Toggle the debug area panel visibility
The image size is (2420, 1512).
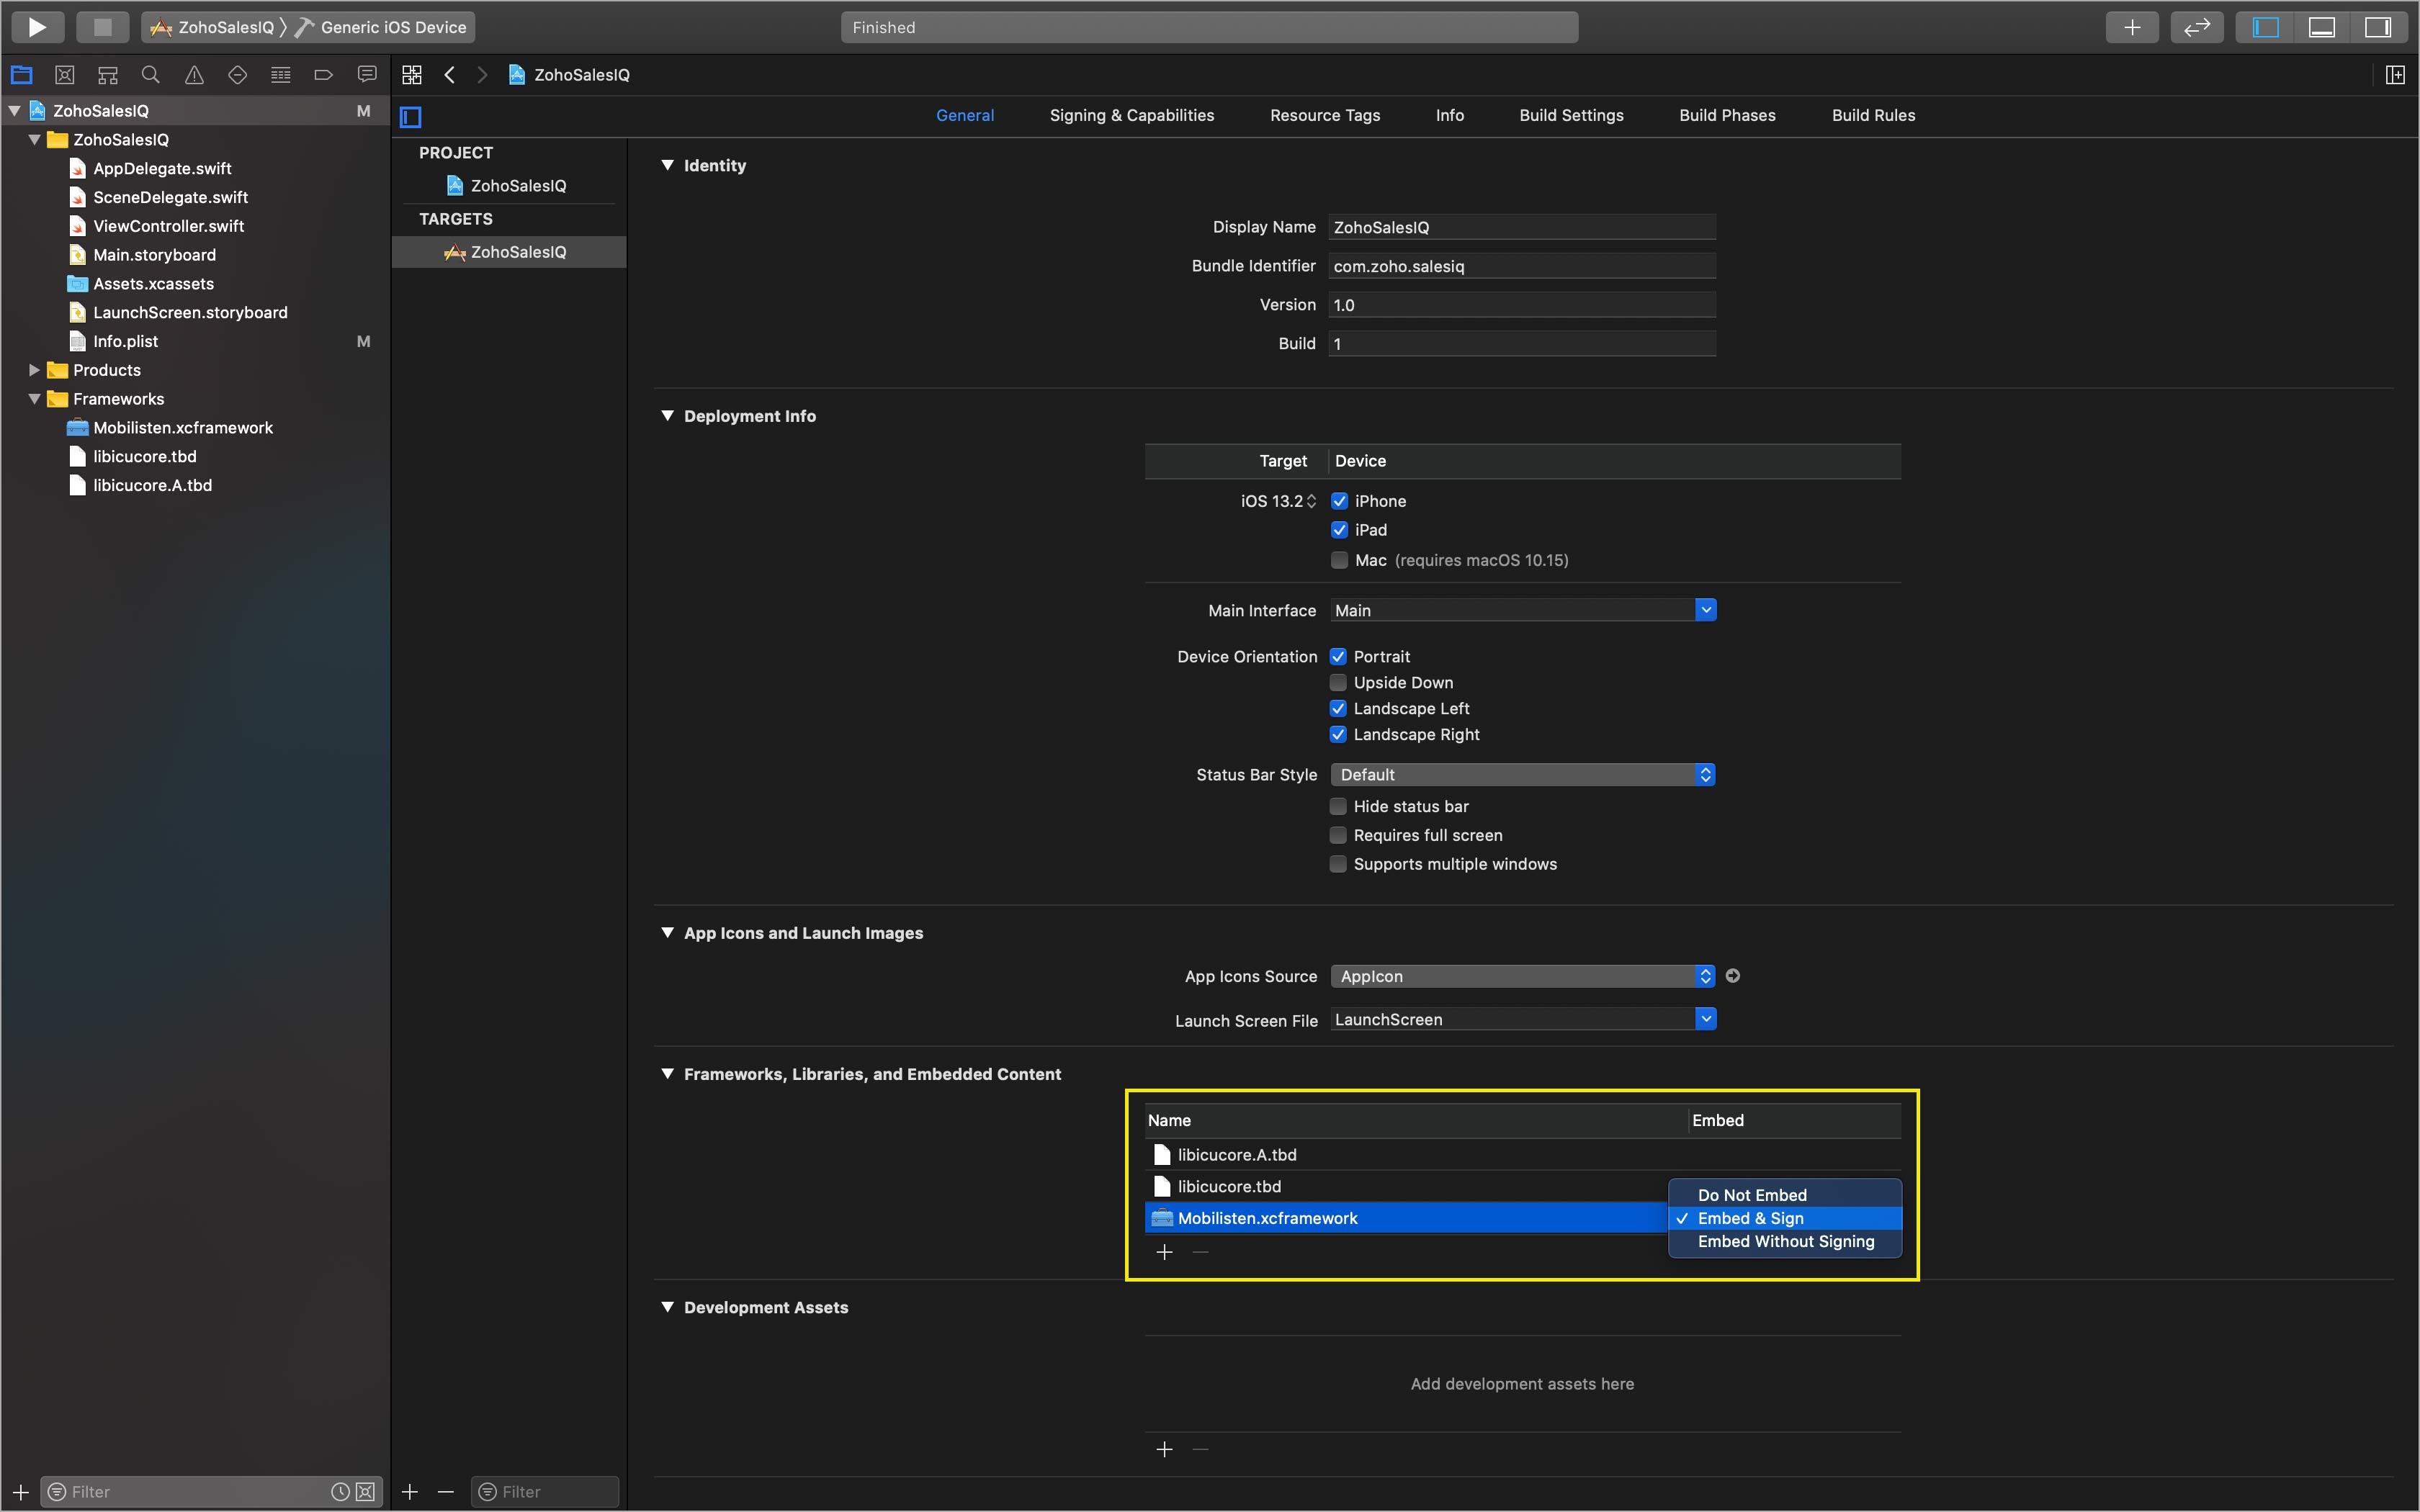click(2322, 27)
